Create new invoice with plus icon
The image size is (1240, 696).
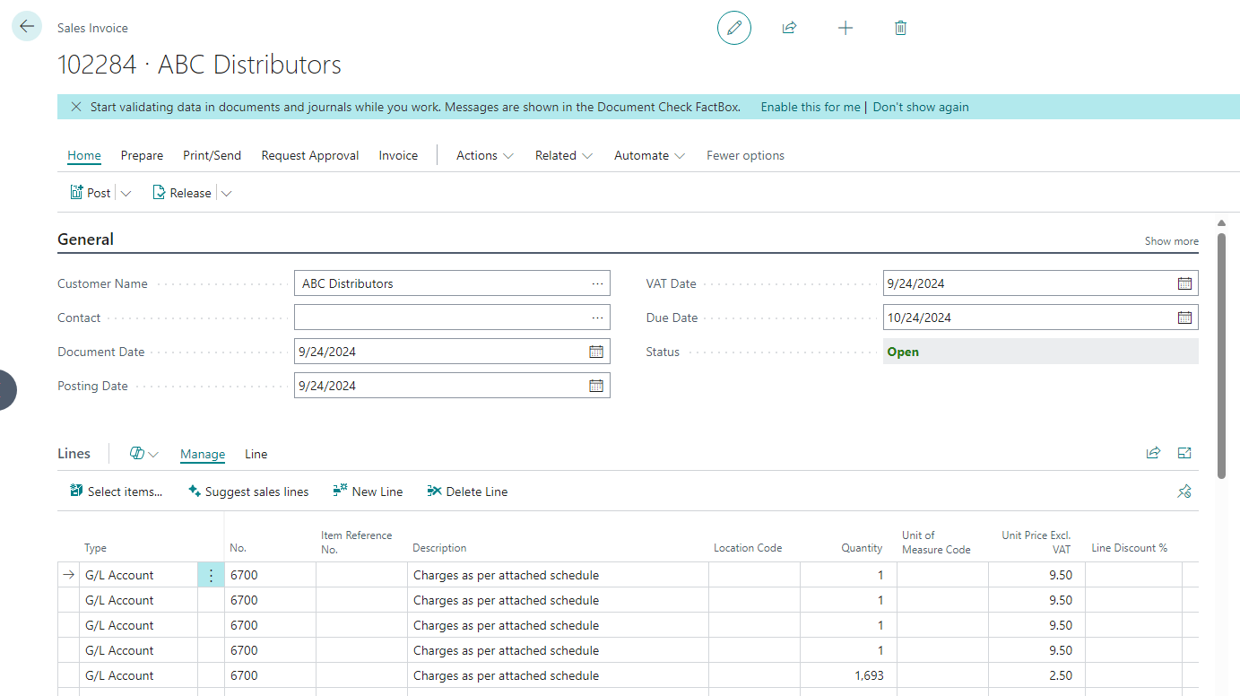click(x=845, y=28)
